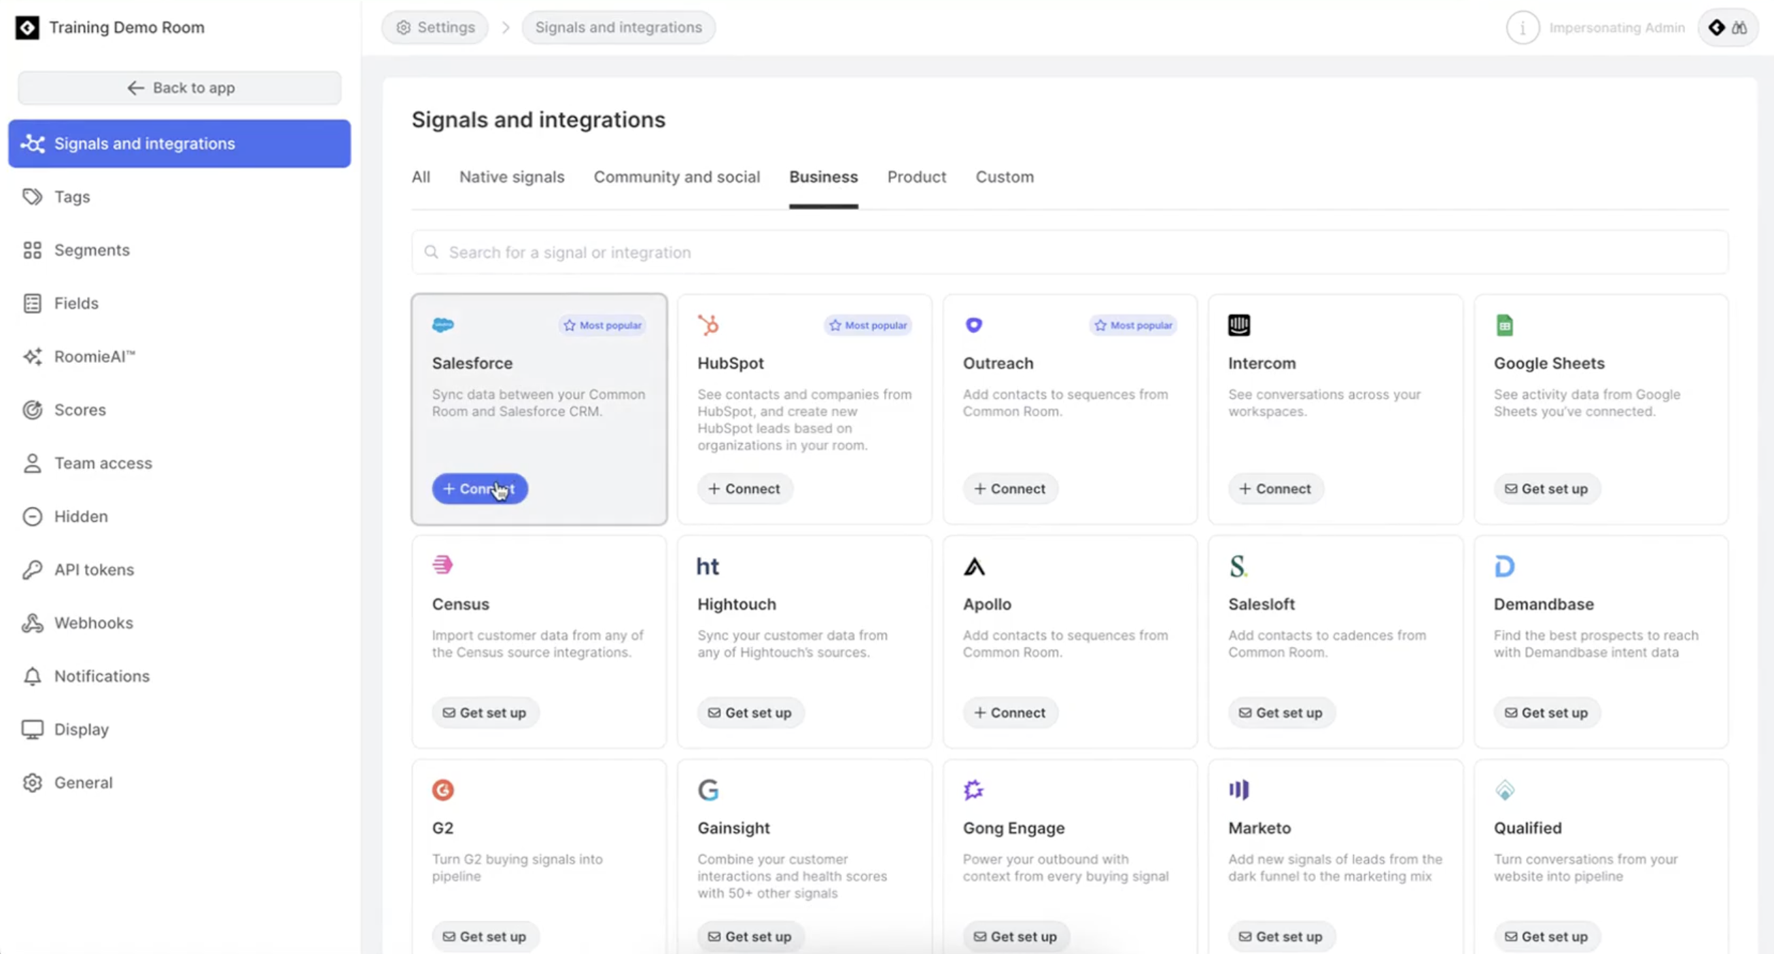Viewport: 1774px width, 954px height.
Task: Open the Custom tab
Action: 1004,177
